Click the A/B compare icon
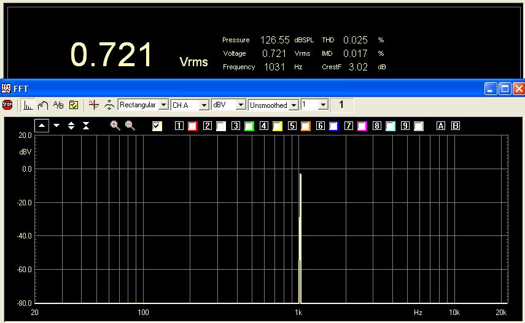The height and width of the screenshot is (323, 525). pyautogui.click(x=58, y=105)
